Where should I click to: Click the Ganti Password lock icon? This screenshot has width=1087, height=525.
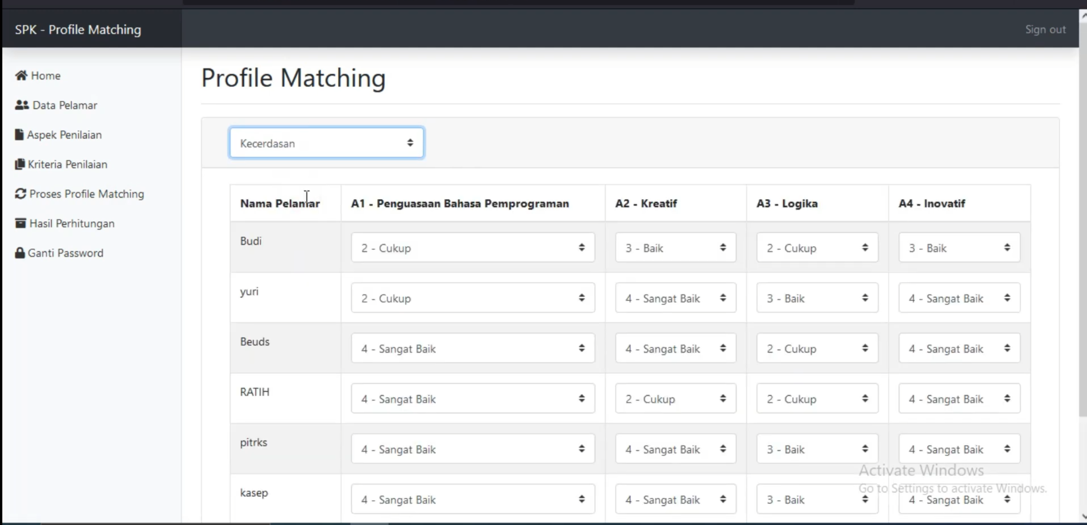(20, 253)
